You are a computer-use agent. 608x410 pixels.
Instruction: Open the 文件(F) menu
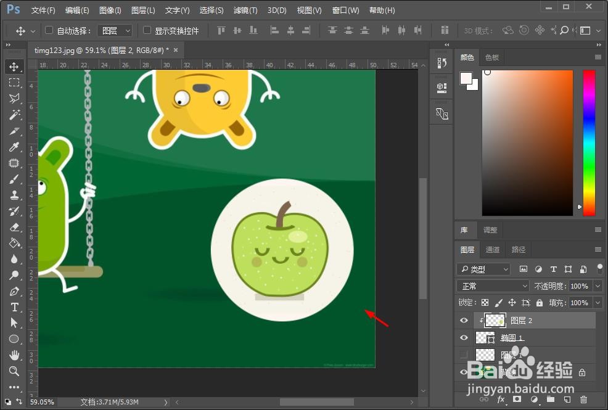(43, 10)
